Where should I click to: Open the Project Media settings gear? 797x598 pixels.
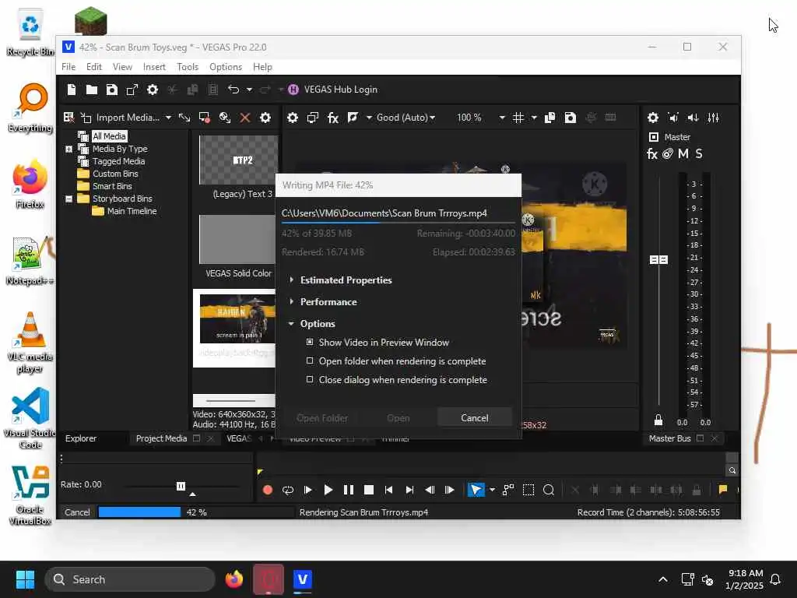pyautogui.click(x=265, y=118)
